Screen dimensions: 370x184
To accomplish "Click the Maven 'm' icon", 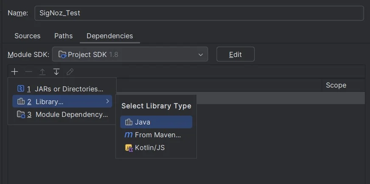I will click(x=129, y=135).
